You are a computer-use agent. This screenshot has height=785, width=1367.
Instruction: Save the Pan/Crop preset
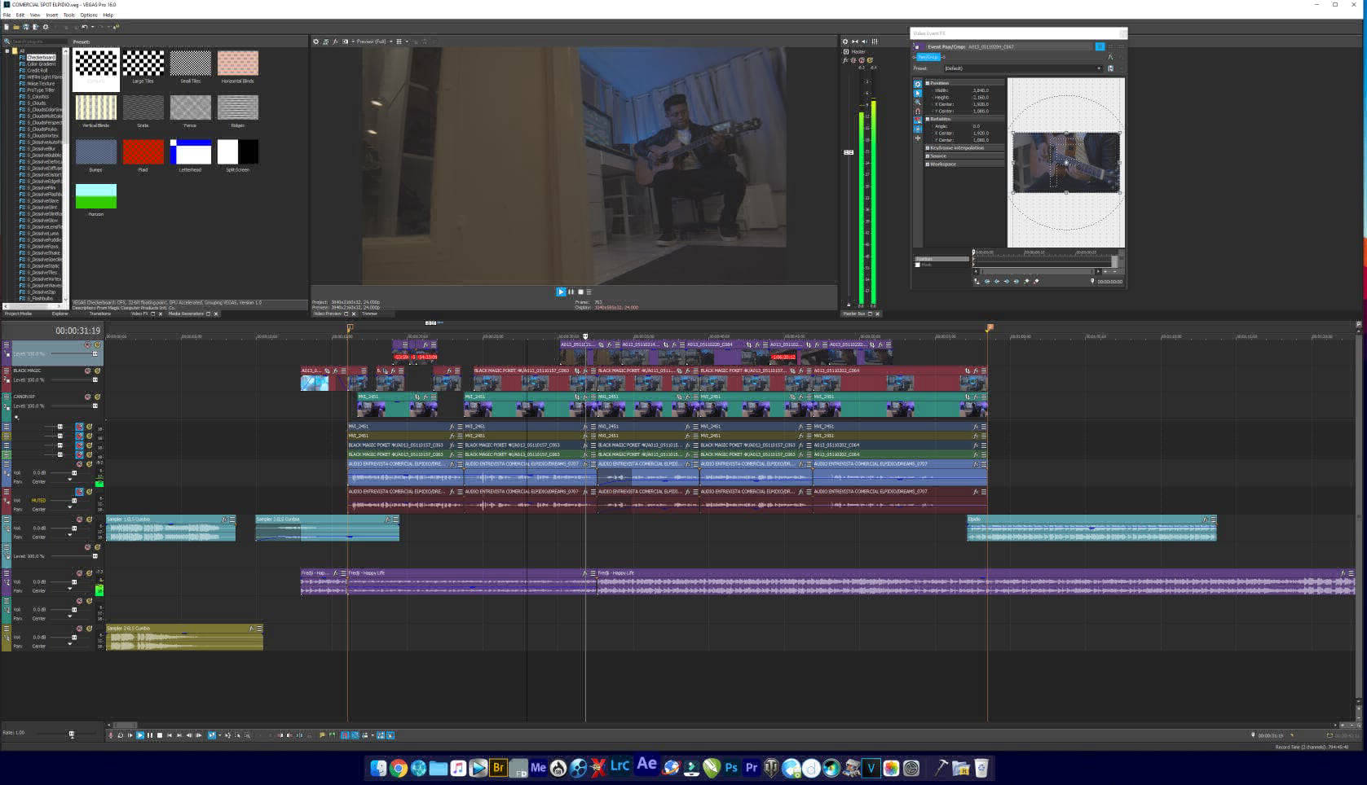pyautogui.click(x=1110, y=68)
